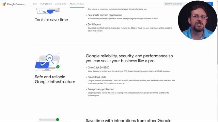The height and width of the screenshot is (122, 218).
Task: Click the magnifying glass W icon
Action: (x=50, y=59)
